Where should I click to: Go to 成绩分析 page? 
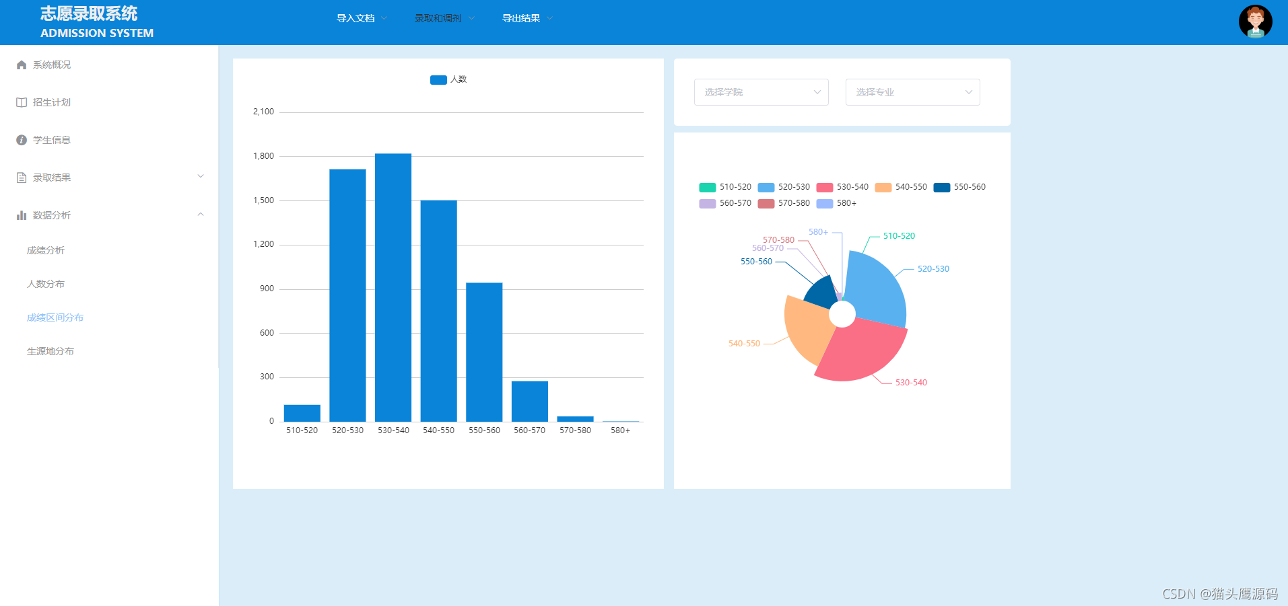pyautogui.click(x=46, y=250)
